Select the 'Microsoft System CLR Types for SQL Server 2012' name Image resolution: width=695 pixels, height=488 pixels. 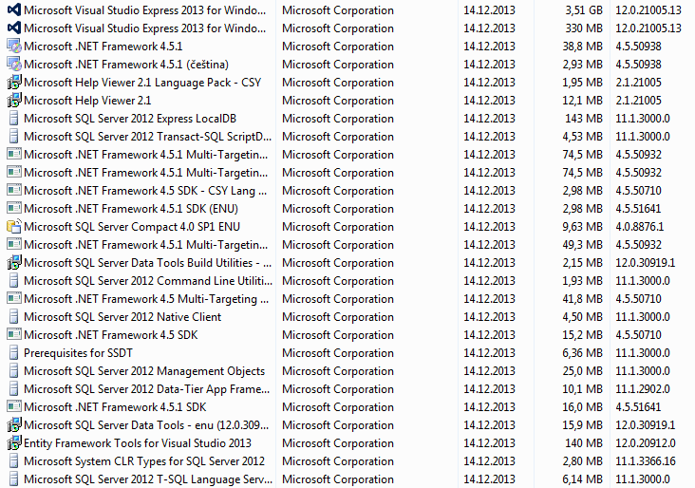[x=144, y=461]
